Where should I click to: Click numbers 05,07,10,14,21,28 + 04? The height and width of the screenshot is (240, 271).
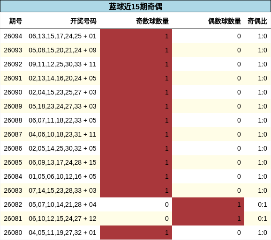coord(62,204)
